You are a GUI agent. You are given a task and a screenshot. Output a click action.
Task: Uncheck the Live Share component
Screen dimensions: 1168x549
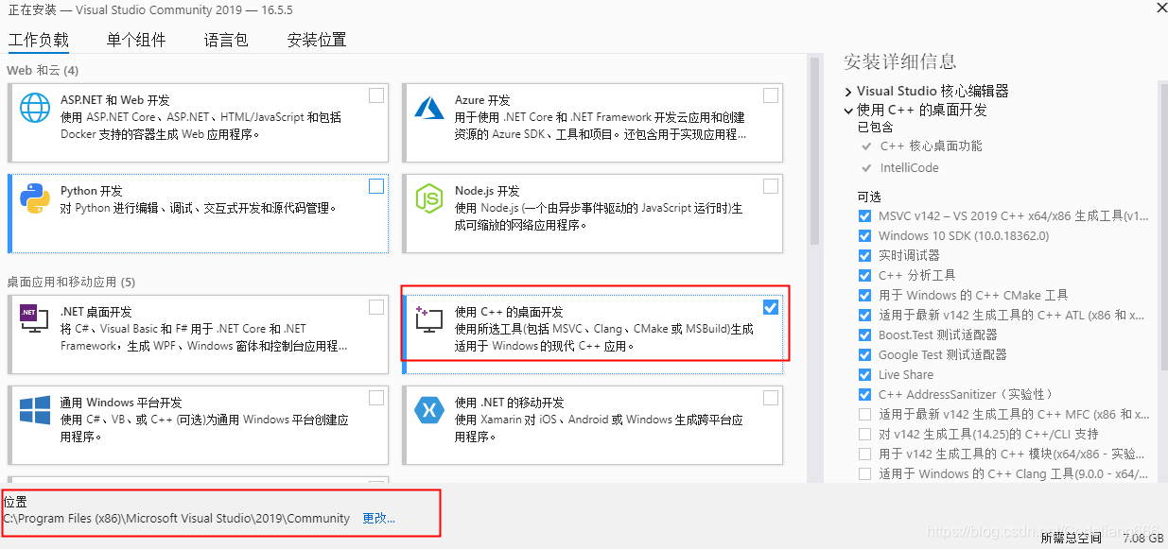tap(864, 374)
